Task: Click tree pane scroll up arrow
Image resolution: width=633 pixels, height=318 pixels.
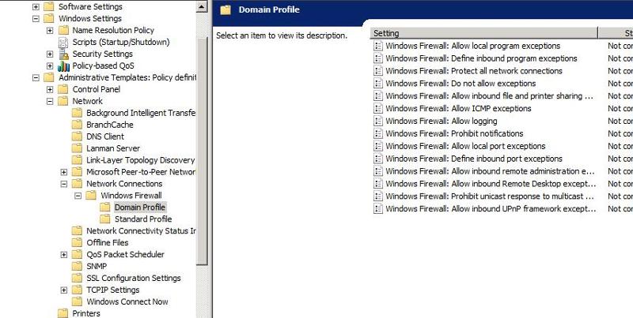Action: [x=203, y=6]
